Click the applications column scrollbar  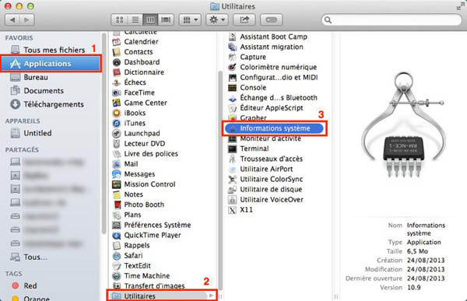pos(221,179)
